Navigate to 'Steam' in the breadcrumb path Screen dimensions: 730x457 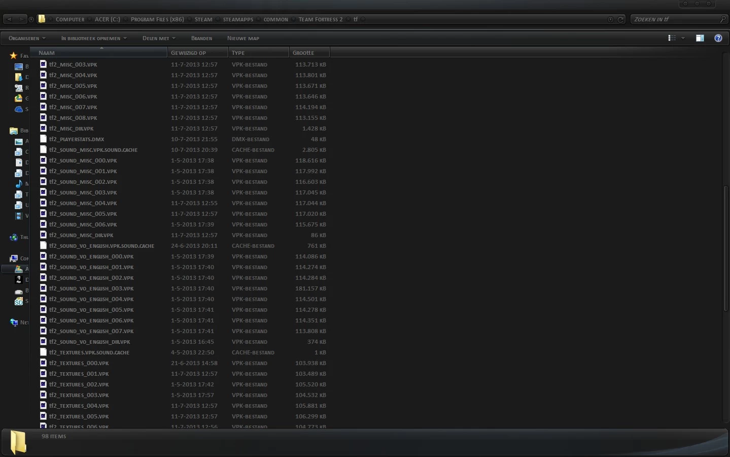203,19
